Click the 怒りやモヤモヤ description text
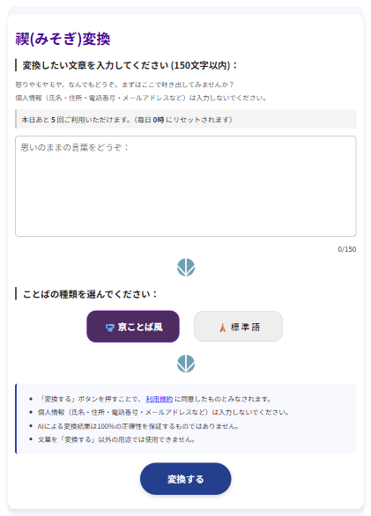 point(124,85)
